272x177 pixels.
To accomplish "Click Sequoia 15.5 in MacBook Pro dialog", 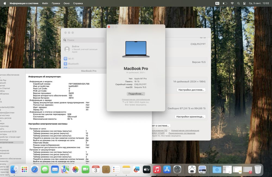I will click(x=140, y=87).
